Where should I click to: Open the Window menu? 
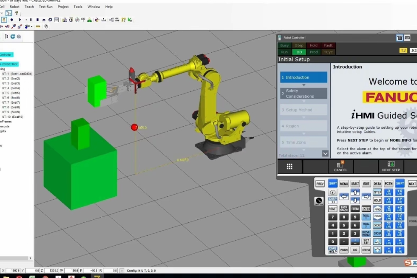[x=94, y=7]
